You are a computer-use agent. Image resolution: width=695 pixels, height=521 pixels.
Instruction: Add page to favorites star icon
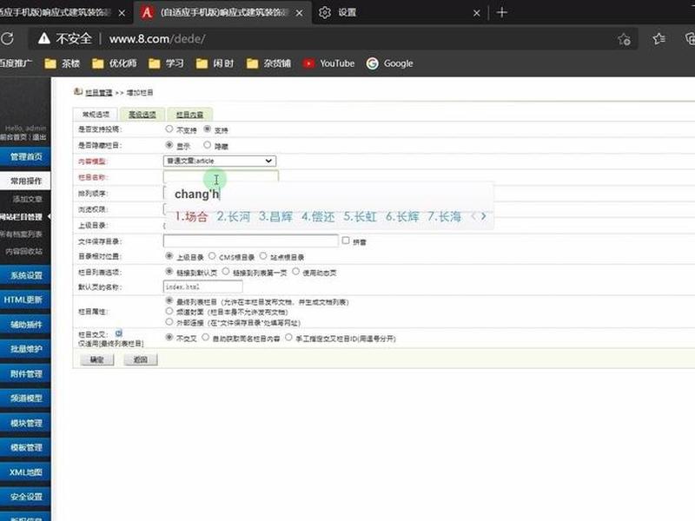[624, 39]
